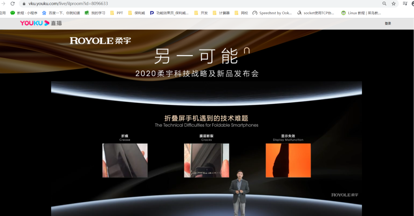Viewport: 414px width, 216px height.
Task: Open the media control playlist icon
Action: coord(405,3)
